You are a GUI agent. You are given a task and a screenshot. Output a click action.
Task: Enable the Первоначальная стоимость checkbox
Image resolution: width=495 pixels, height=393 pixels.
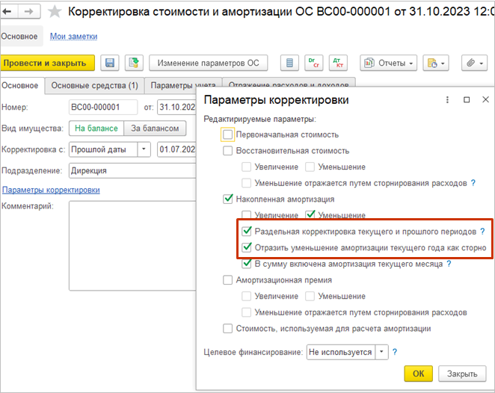point(228,134)
